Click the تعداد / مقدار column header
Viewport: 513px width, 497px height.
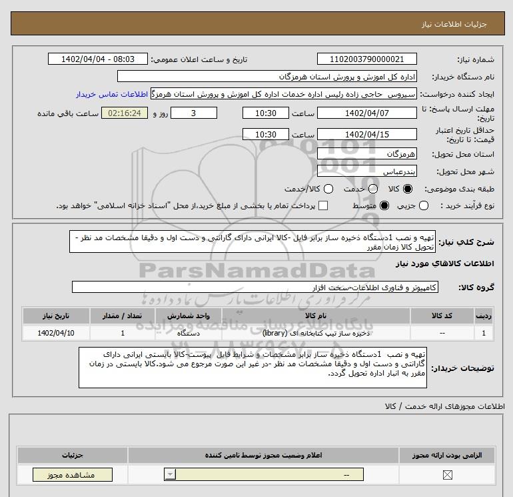coord(123,316)
